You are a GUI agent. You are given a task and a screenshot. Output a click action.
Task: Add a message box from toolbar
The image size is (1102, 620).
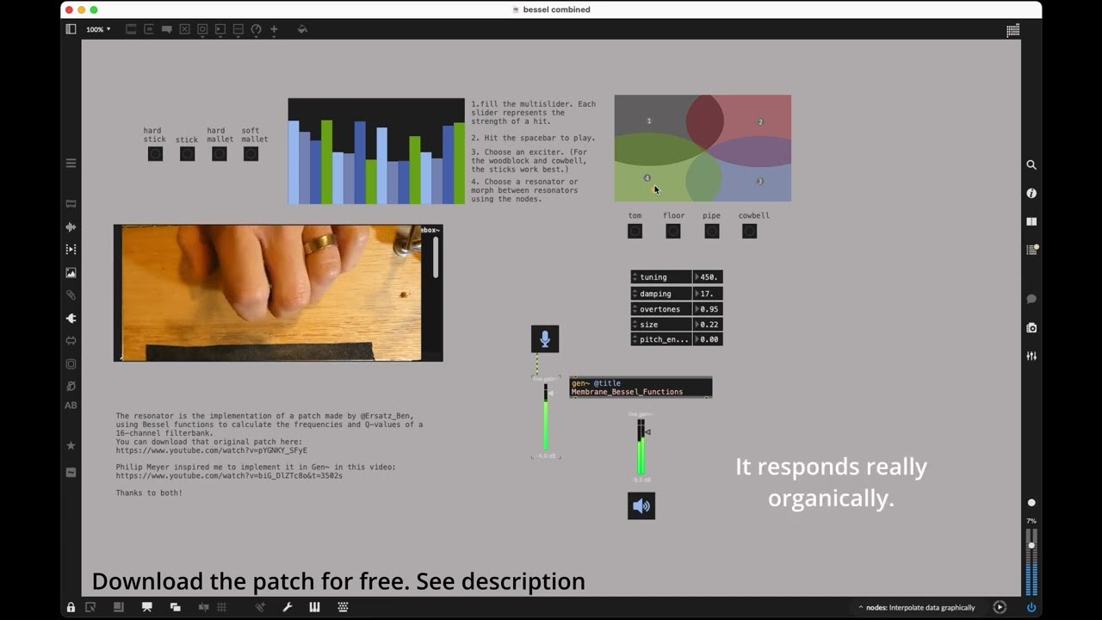149,29
